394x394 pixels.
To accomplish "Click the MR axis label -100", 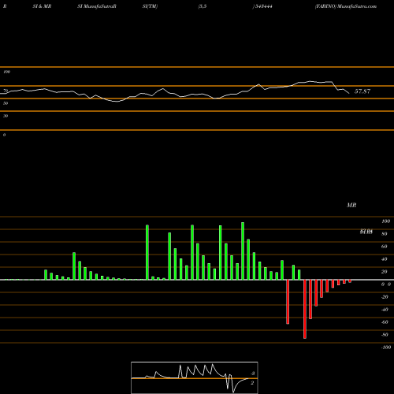I will click(386, 348).
